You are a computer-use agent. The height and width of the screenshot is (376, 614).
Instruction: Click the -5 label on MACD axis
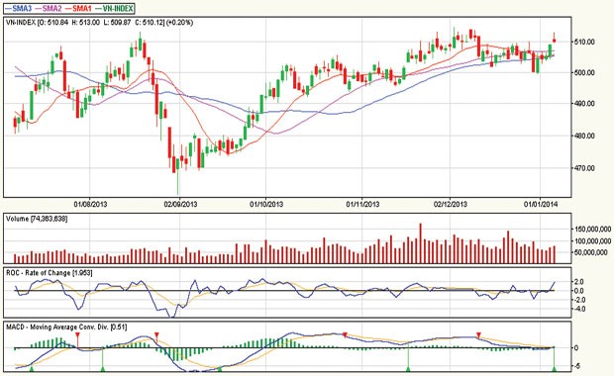(x=578, y=366)
